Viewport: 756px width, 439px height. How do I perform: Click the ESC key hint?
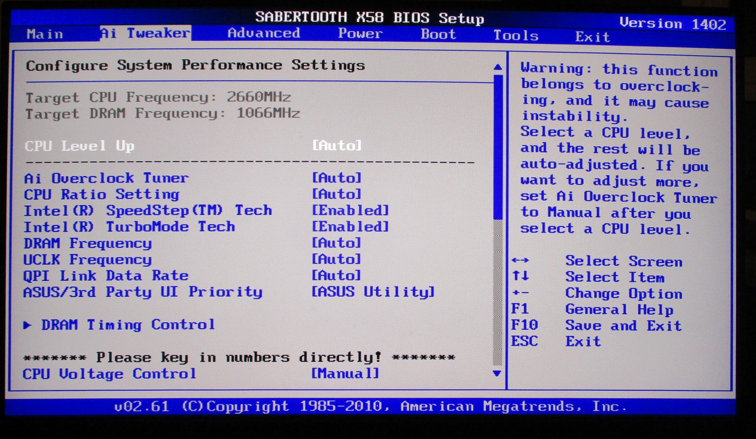pos(524,341)
